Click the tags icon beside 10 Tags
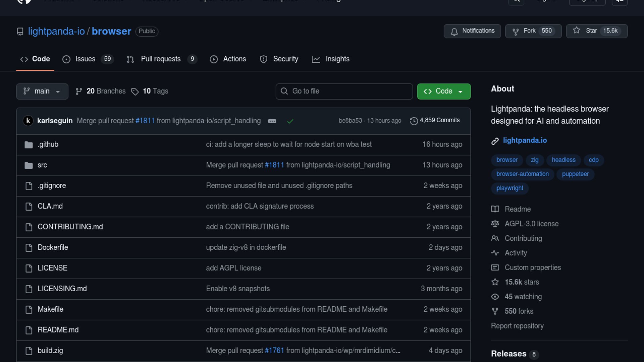 tap(135, 92)
